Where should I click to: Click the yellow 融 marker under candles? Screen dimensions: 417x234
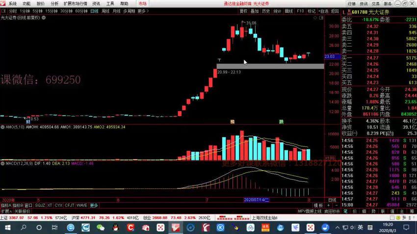[233, 122]
